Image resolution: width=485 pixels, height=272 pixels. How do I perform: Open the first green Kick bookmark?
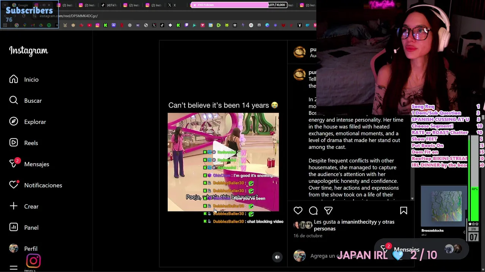point(105,25)
